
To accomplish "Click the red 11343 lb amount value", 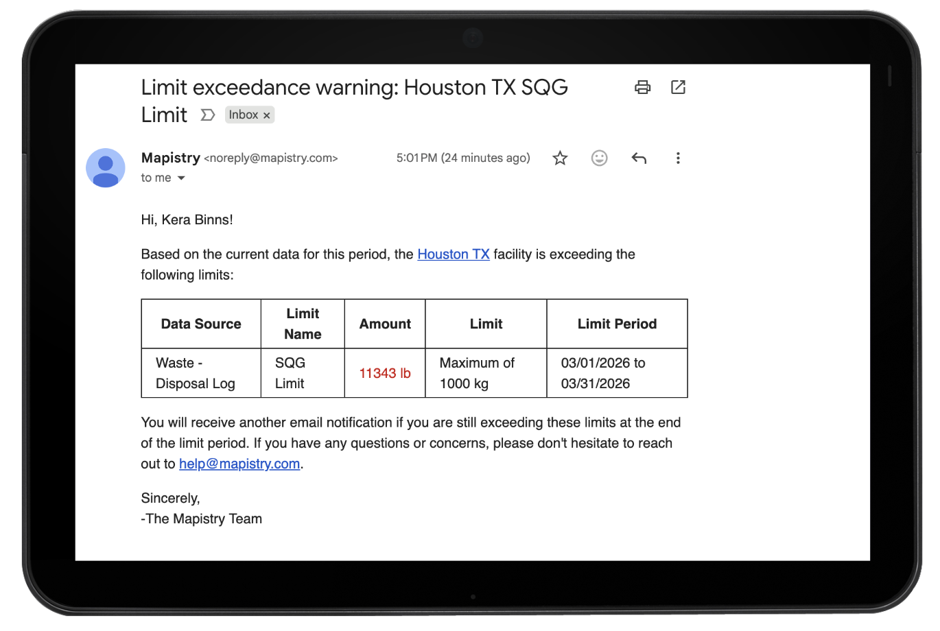I will click(x=384, y=373).
